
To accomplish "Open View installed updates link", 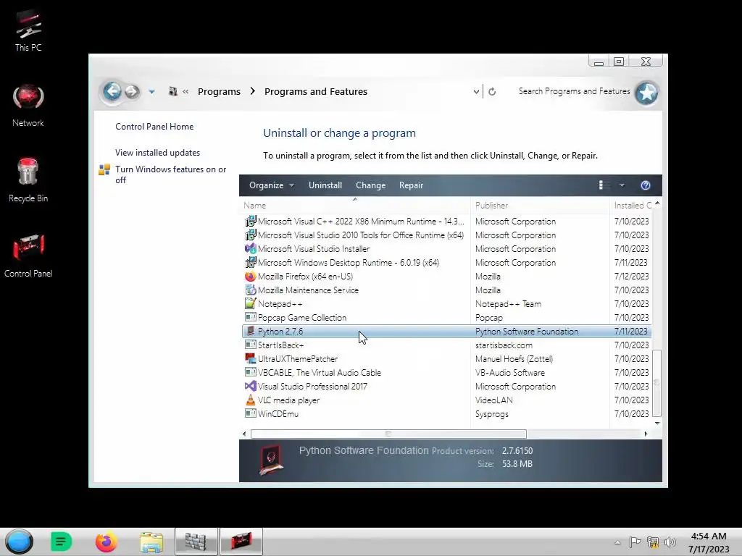I will point(157,153).
